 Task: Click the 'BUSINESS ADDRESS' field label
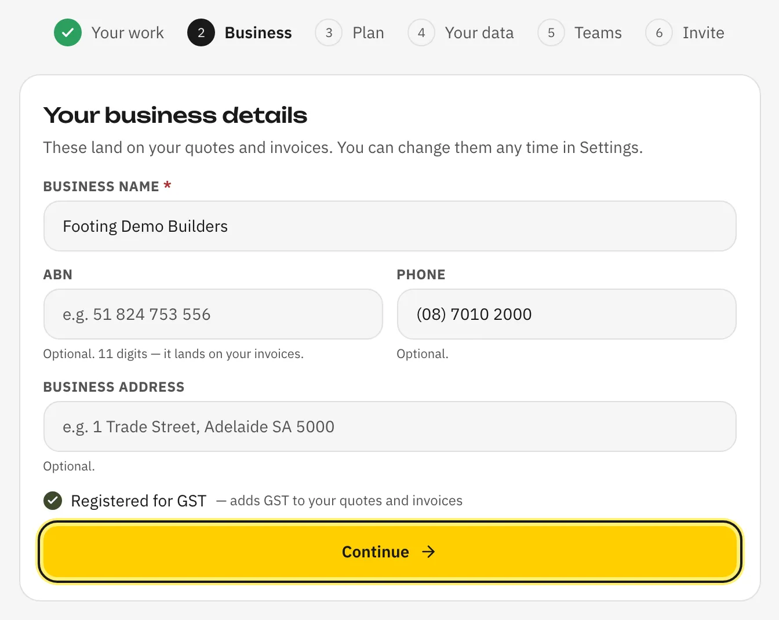114,387
